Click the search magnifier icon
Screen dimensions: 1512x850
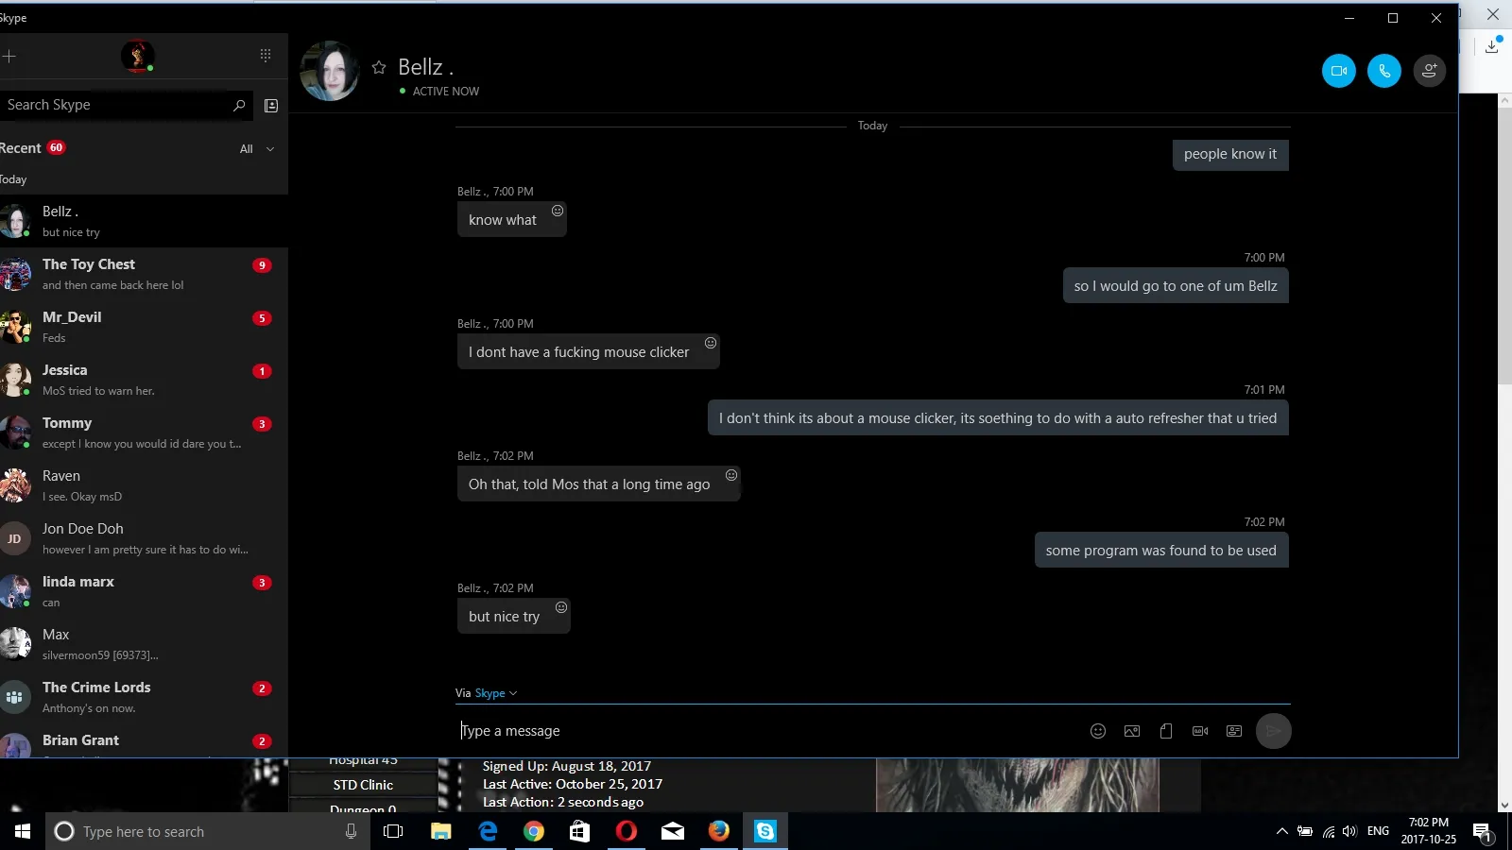(x=239, y=105)
